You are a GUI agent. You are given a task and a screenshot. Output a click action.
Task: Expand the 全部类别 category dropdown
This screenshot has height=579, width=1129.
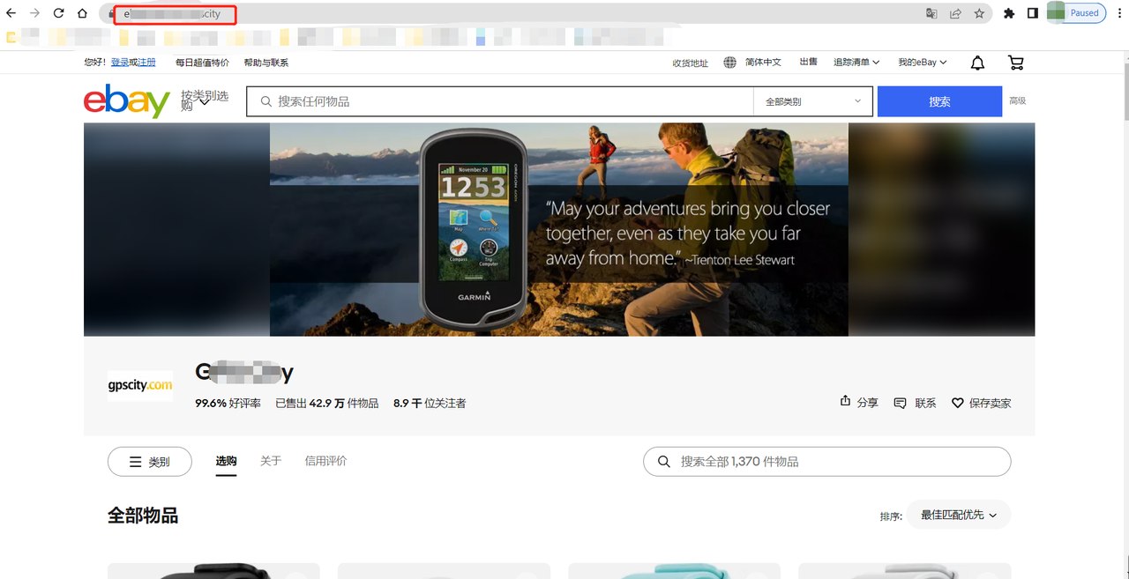tap(812, 101)
